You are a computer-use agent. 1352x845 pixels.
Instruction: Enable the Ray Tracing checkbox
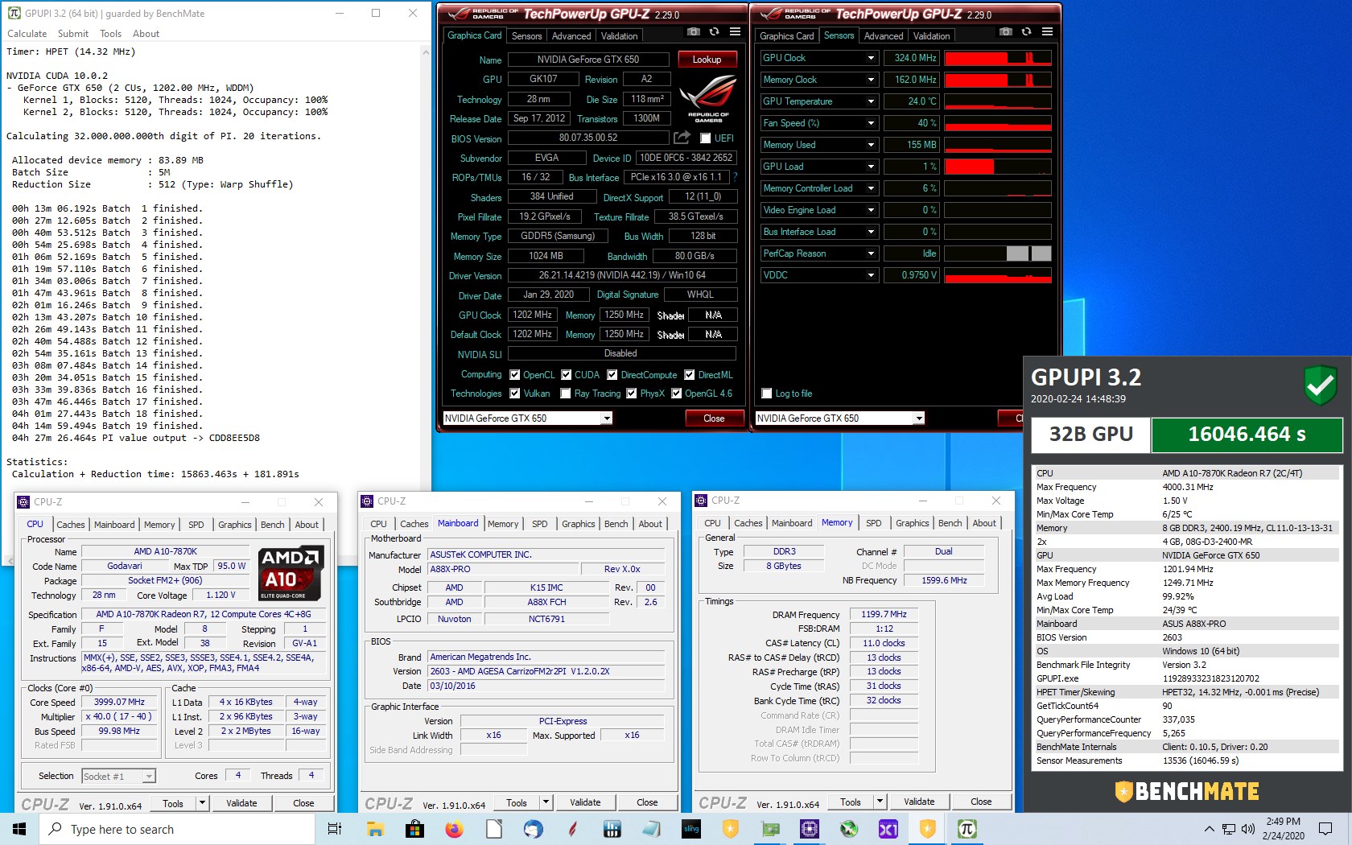567,394
